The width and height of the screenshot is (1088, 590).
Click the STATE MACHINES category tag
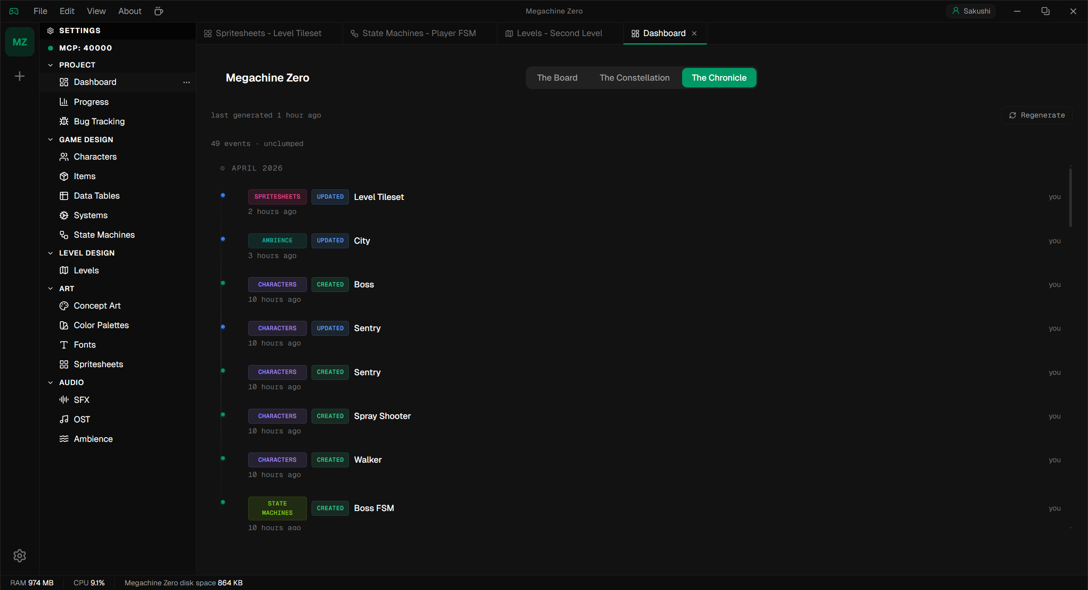pyautogui.click(x=277, y=508)
